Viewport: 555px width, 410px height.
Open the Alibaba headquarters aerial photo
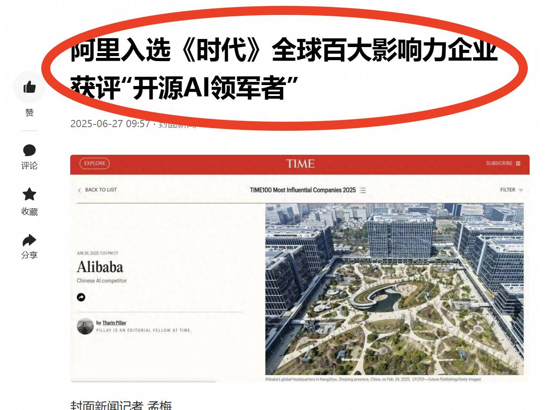point(394,289)
